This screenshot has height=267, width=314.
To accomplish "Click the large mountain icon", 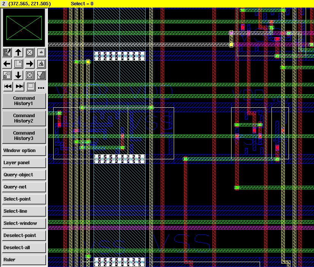I will (x=41, y=64).
